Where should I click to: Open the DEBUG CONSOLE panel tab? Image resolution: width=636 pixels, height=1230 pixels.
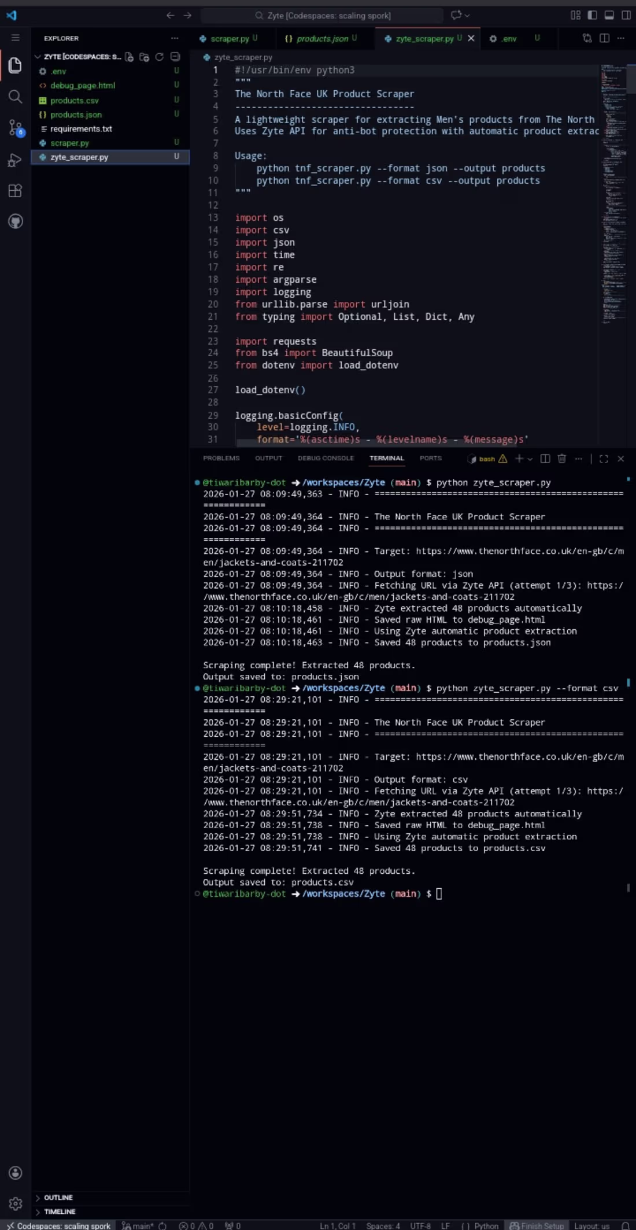pyautogui.click(x=326, y=458)
